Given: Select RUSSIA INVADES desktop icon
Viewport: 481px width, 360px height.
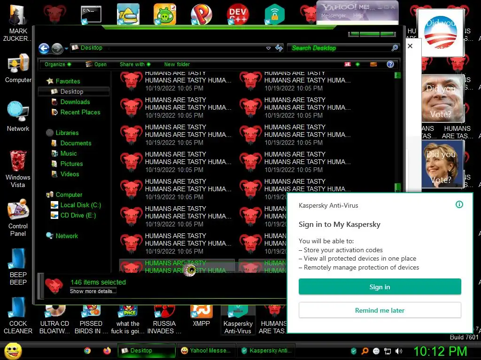Looking at the screenshot, I should point(164,320).
